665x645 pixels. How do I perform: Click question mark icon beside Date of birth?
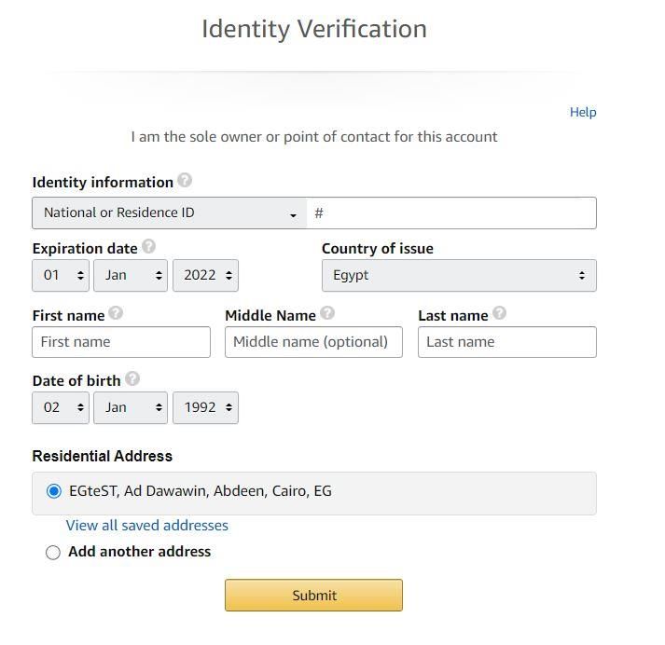pos(132,378)
